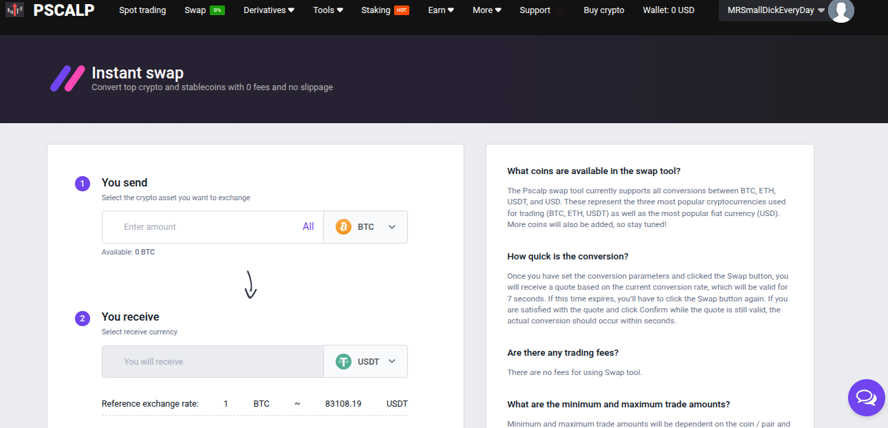Screen dimensions: 888x428
Task: Click 'Select the crypto asset you want to exchange'
Action: coord(176,197)
